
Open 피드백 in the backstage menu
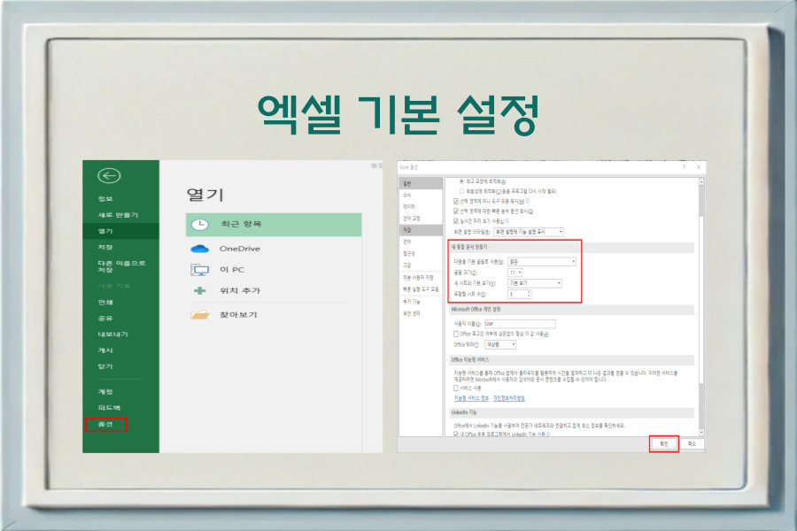[109, 407]
